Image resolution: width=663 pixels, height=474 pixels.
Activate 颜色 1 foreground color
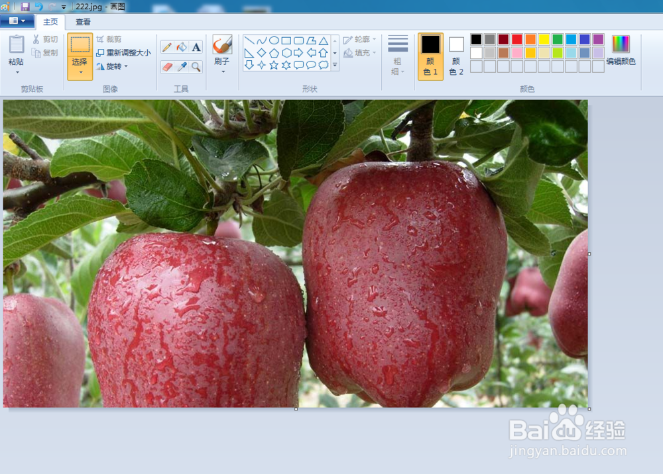click(430, 56)
